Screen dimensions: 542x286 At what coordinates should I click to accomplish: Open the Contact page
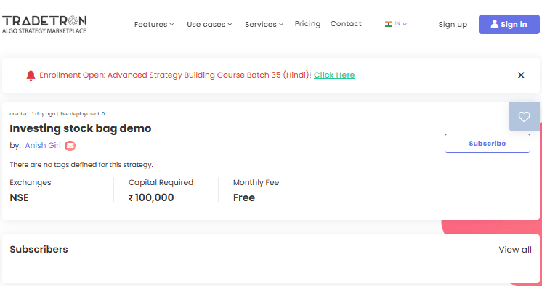click(346, 24)
